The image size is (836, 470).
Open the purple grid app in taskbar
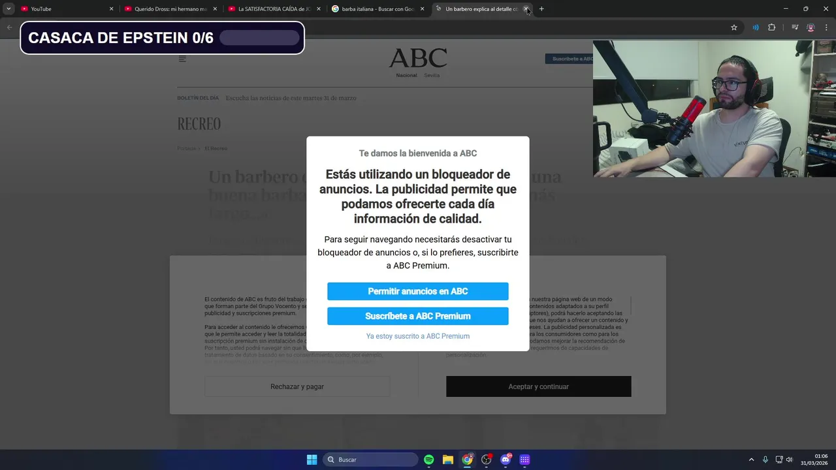tap(524, 460)
